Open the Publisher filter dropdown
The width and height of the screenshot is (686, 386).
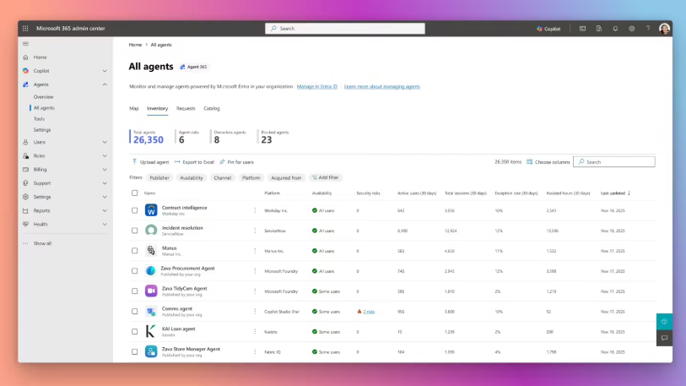(159, 177)
